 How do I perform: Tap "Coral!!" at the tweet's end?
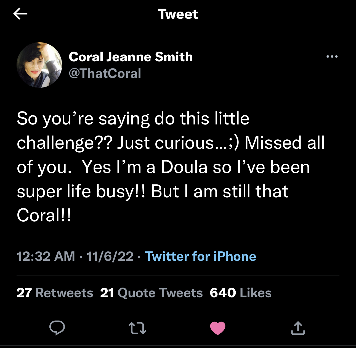[44, 215]
